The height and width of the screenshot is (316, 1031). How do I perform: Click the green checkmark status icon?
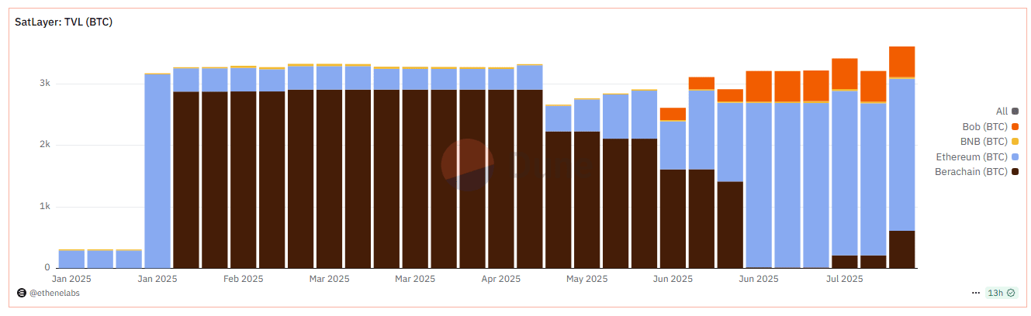click(1010, 294)
